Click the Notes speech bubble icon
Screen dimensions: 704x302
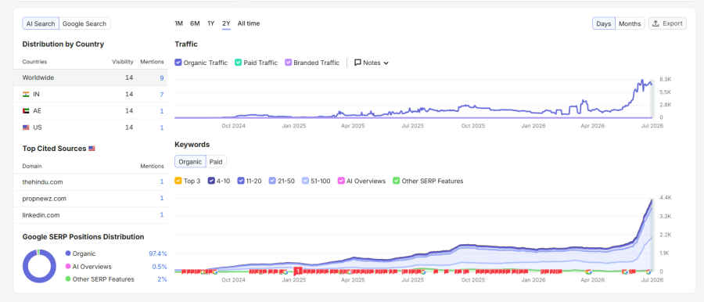(357, 63)
